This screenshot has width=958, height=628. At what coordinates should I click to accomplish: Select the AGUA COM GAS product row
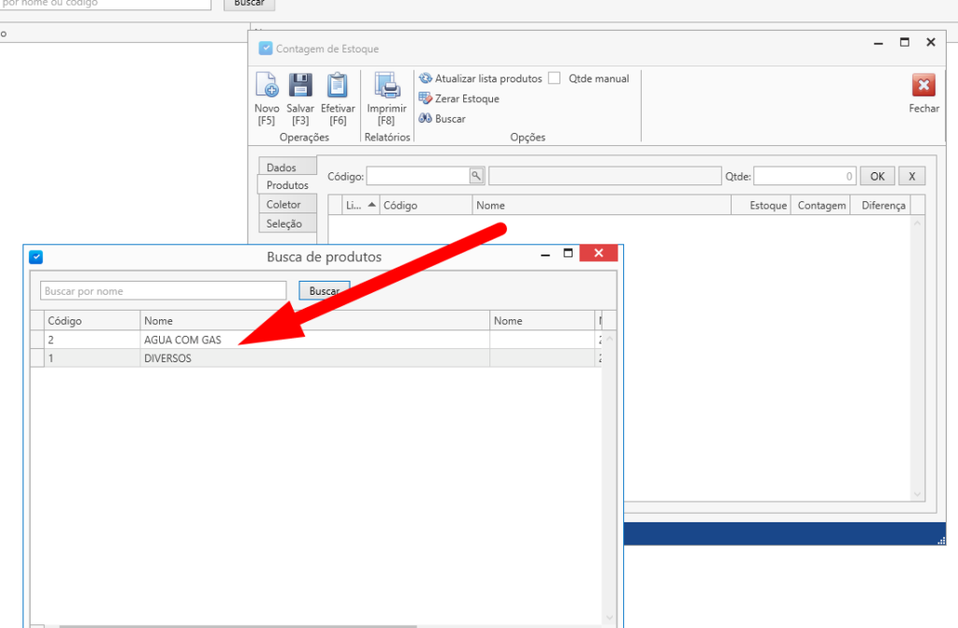(182, 340)
